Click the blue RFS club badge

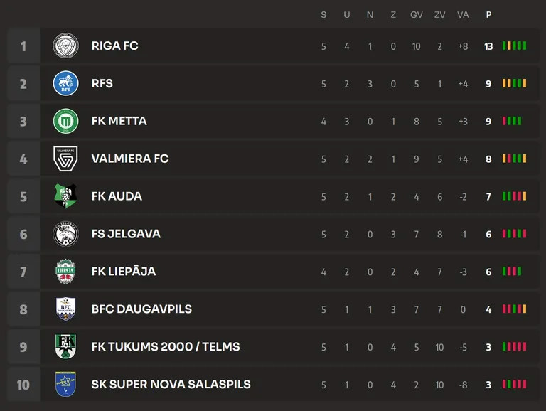66,83
